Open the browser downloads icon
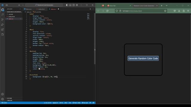This screenshot has width=191, height=107. point(179,11)
